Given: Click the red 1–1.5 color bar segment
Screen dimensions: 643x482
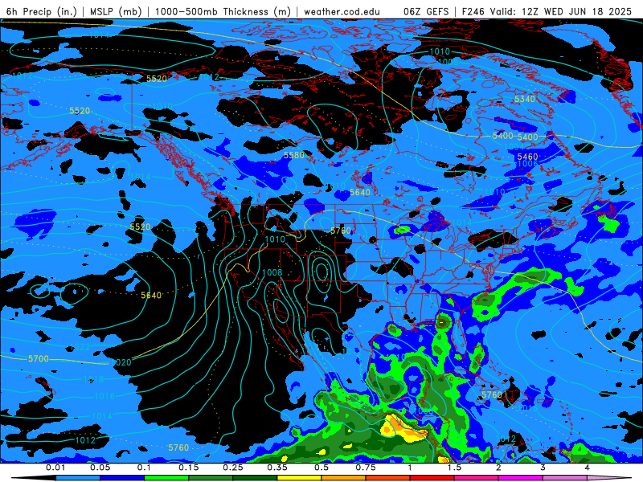Looking at the screenshot, I should [x=432, y=478].
